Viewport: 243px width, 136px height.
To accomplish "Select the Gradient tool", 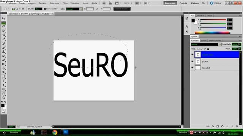I will coord(4,64).
